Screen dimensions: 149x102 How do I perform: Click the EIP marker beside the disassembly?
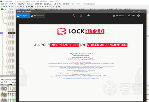1,33
